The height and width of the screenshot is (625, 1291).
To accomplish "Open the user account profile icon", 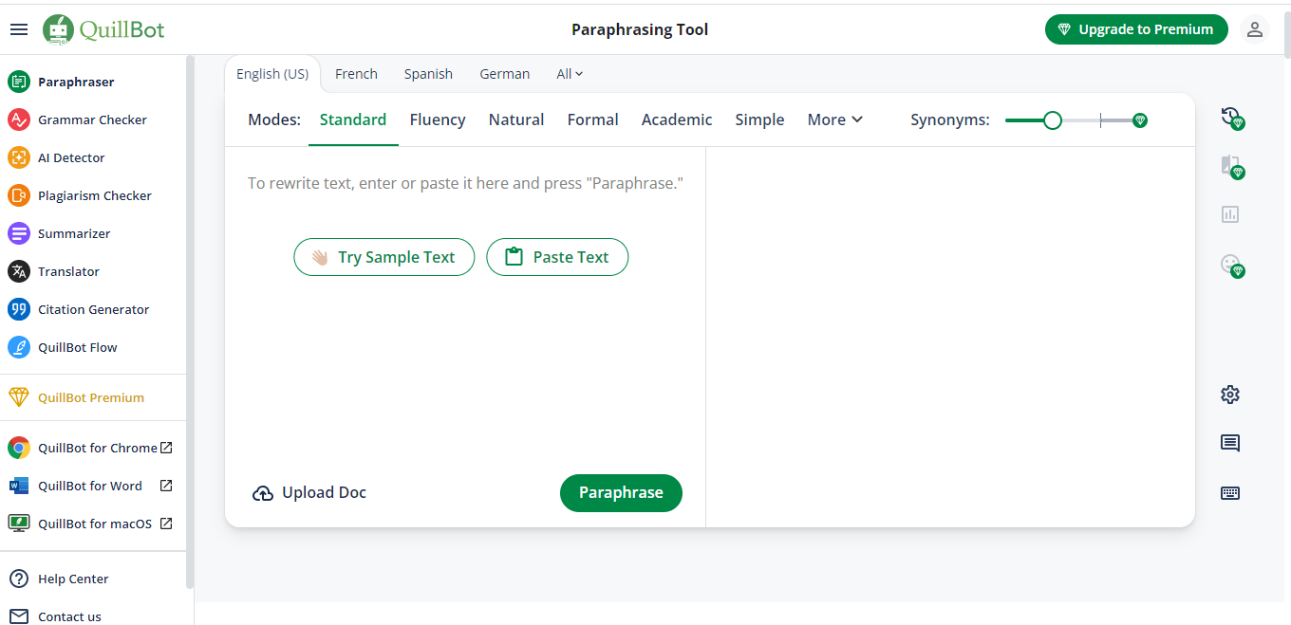I will pyautogui.click(x=1255, y=29).
